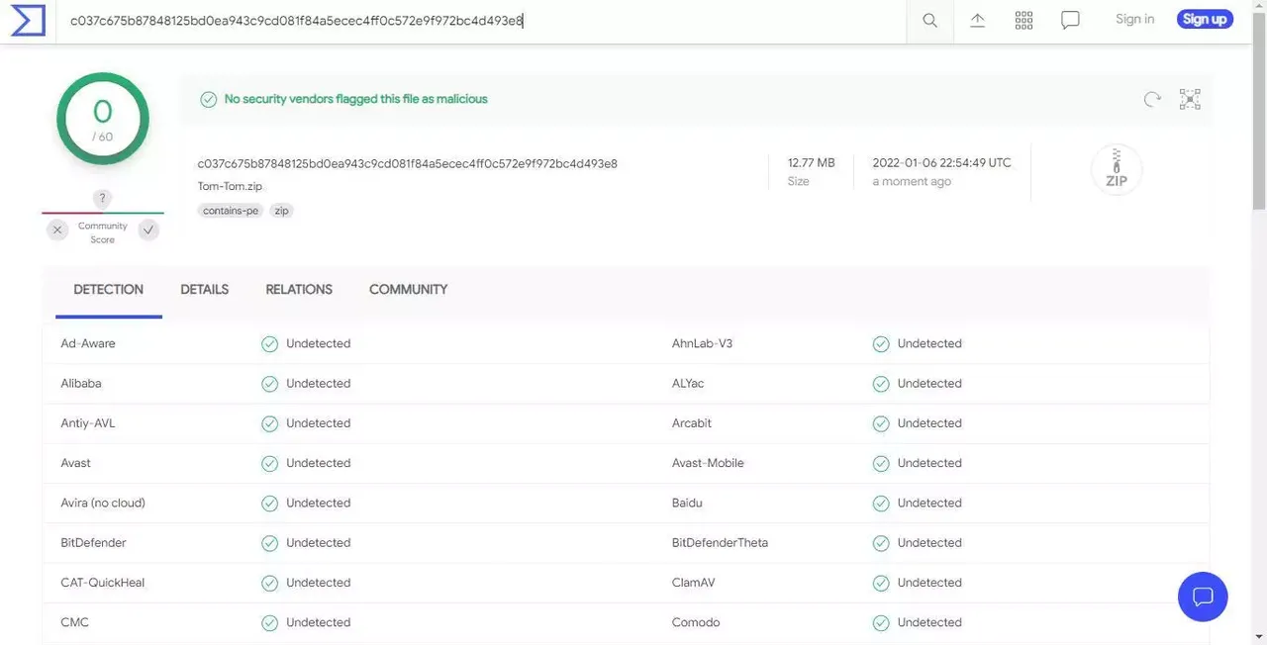Image resolution: width=1267 pixels, height=645 pixels.
Task: Switch to the DETECTION tab
Action: pyautogui.click(x=109, y=290)
